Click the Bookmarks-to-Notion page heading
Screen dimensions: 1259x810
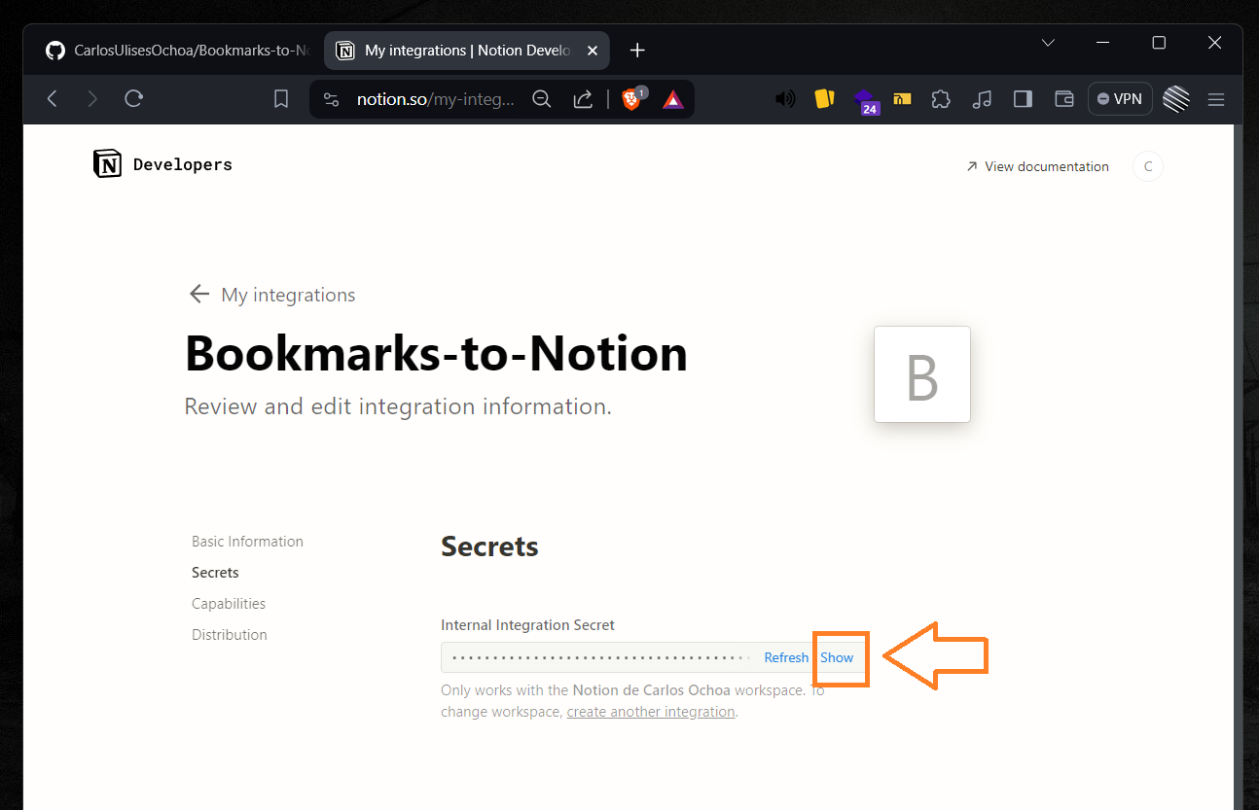(436, 353)
